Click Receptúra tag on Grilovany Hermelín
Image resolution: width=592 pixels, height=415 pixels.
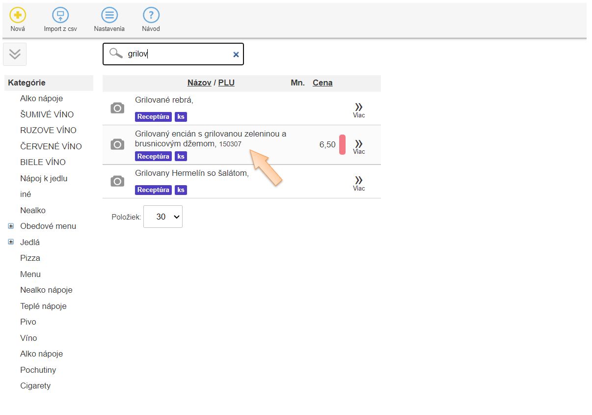[x=153, y=190]
